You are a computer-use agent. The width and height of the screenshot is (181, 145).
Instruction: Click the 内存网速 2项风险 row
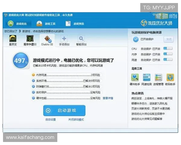tap(67, 75)
